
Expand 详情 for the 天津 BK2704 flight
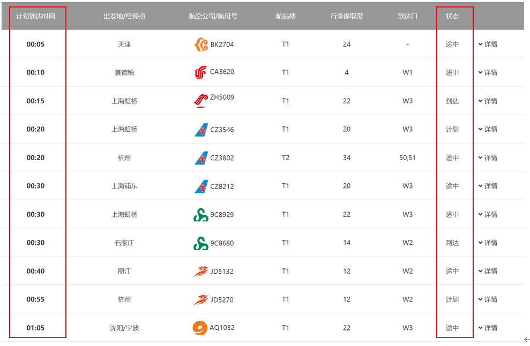tap(488, 44)
